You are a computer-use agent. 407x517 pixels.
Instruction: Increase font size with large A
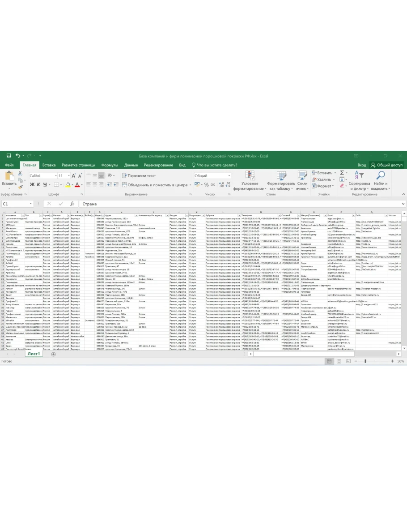[73, 176]
